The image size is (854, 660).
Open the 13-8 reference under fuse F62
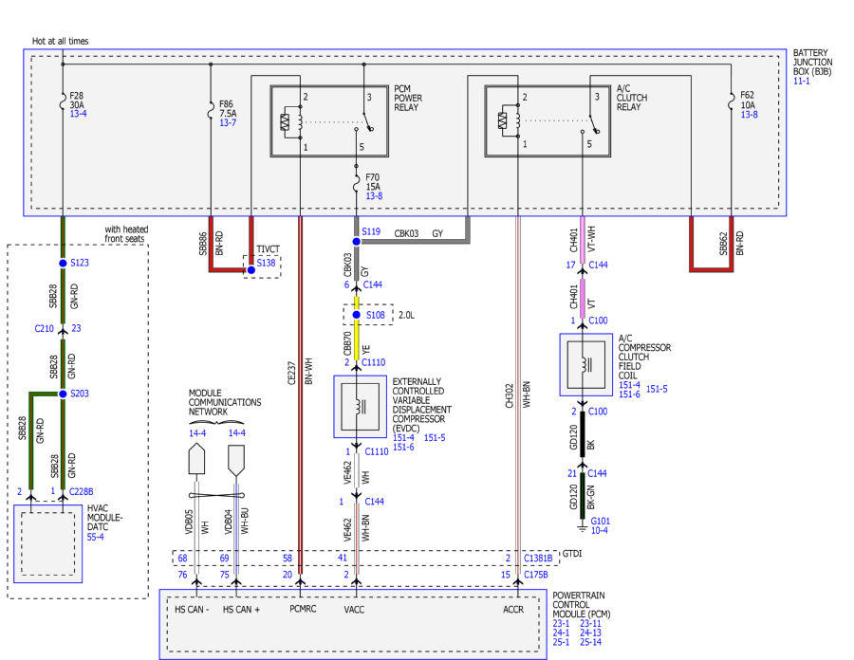(x=749, y=114)
